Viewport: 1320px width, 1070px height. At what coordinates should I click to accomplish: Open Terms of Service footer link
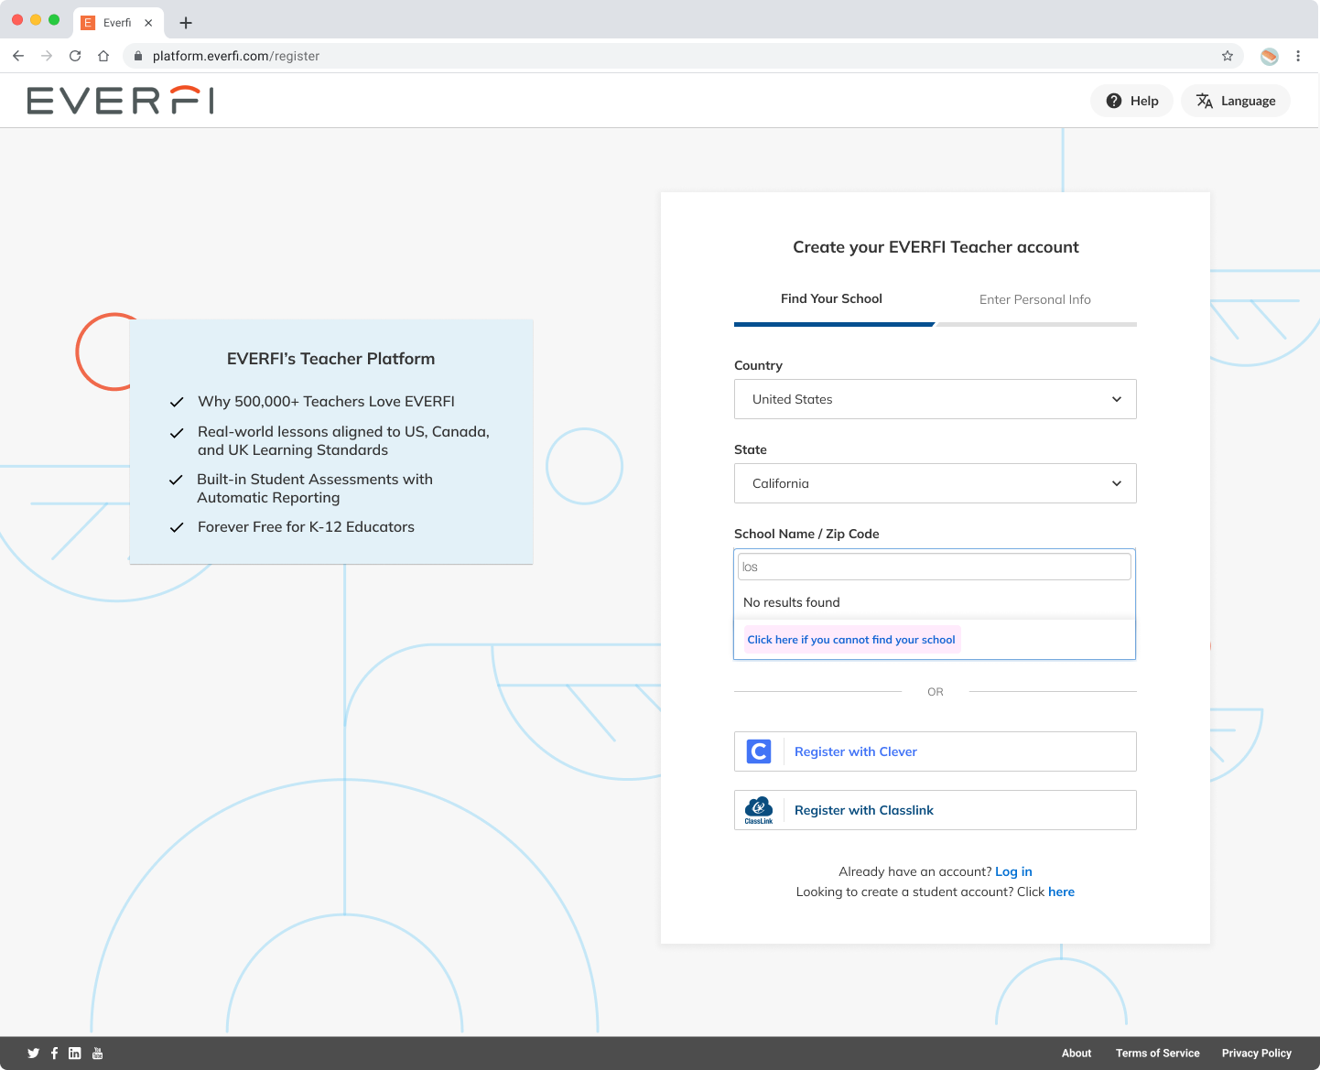coord(1157,1054)
